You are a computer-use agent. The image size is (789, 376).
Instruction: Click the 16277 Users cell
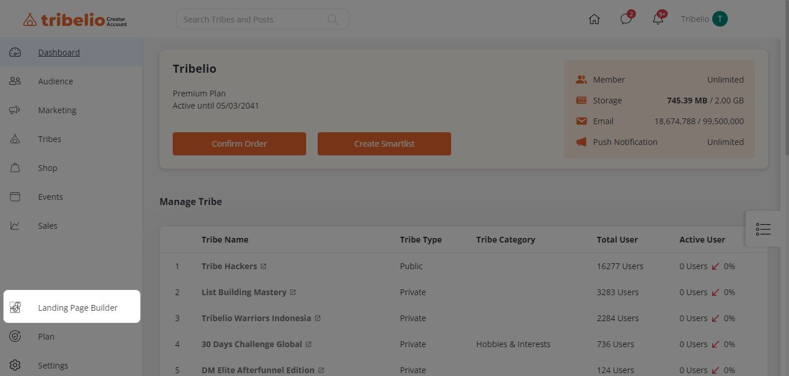[x=620, y=266]
